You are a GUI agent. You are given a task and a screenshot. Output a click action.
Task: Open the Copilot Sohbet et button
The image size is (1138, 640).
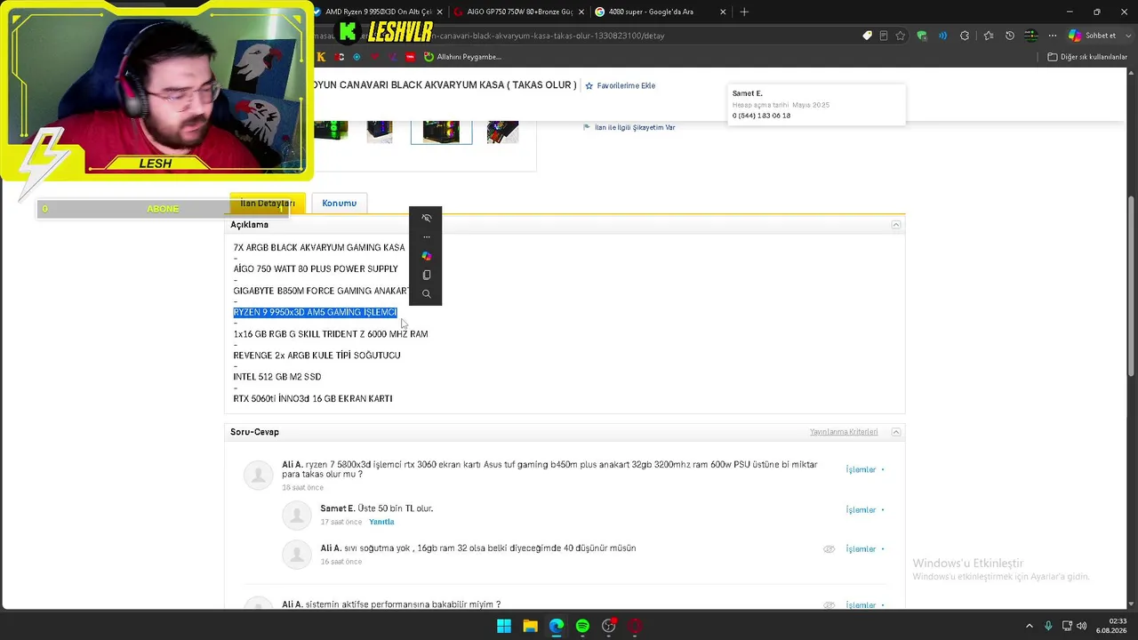(1093, 36)
